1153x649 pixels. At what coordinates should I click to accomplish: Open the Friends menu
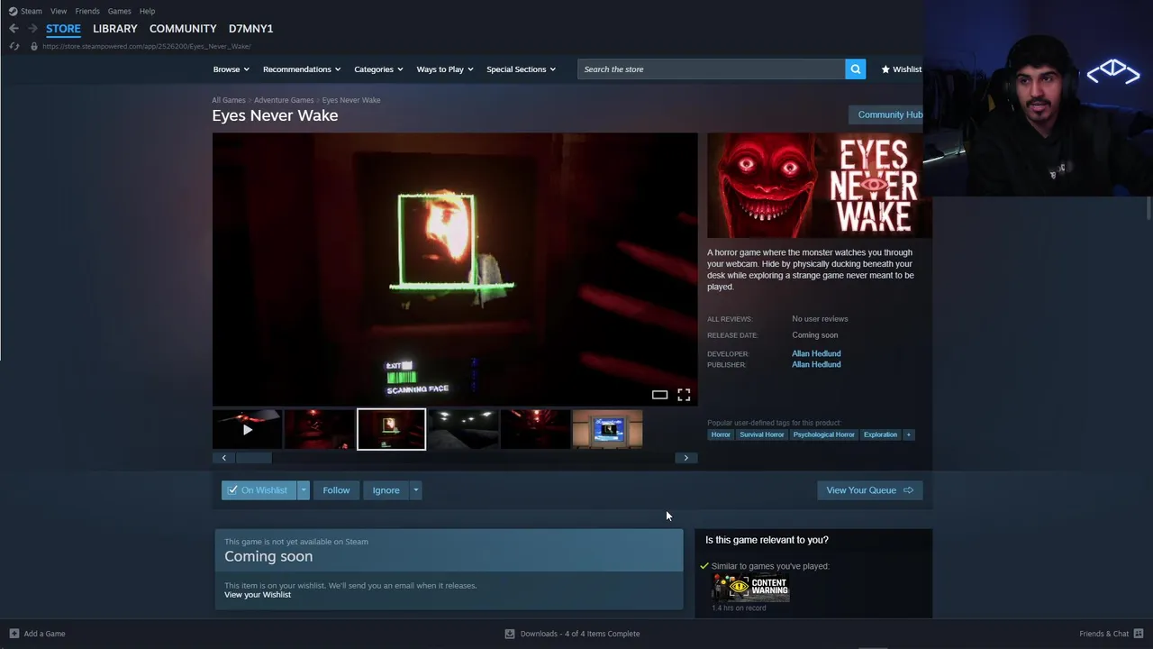(87, 11)
